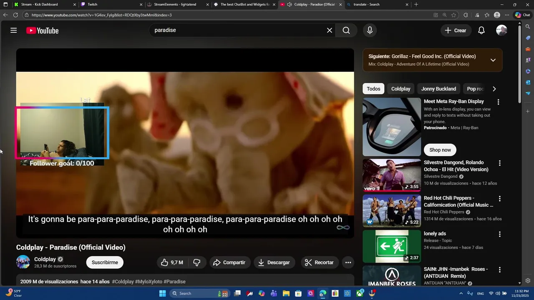Show more filter chips with the right arrow
The height and width of the screenshot is (300, 534).
[494, 89]
